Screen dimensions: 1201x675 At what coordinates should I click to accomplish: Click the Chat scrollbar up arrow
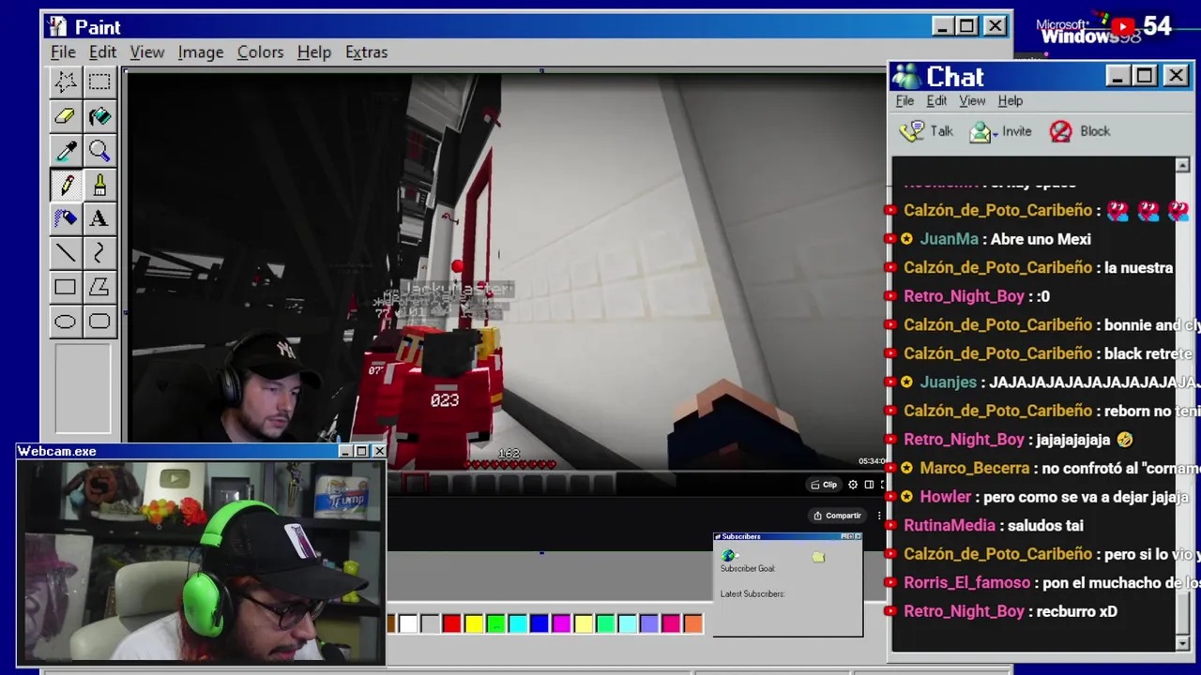click(1182, 165)
